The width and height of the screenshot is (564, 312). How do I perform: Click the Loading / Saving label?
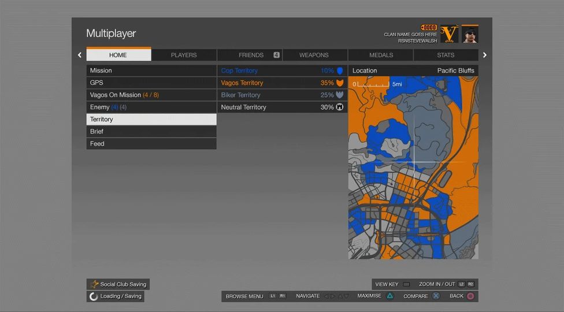pos(121,296)
